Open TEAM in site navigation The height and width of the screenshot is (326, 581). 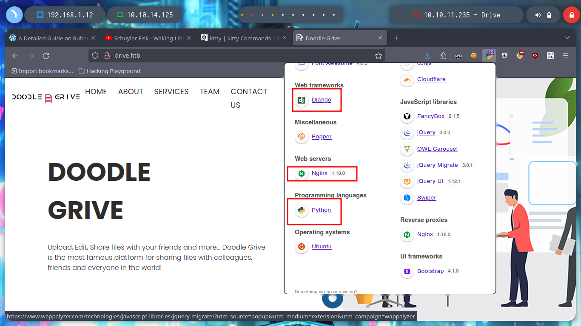210,92
